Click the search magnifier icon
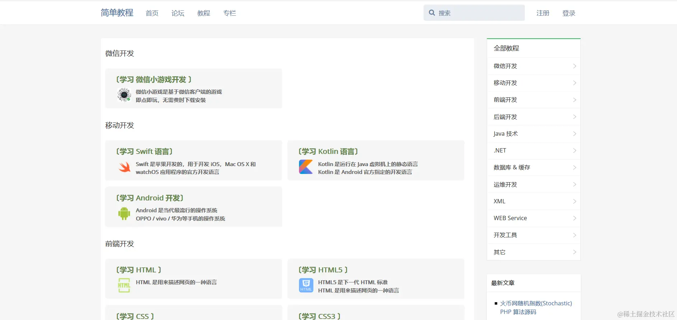This screenshot has width=677, height=320. 432,13
